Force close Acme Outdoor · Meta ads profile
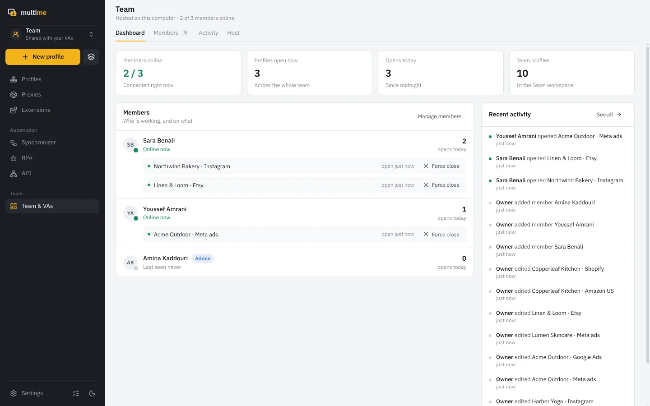Screen dimensions: 650x406 tap(441, 235)
